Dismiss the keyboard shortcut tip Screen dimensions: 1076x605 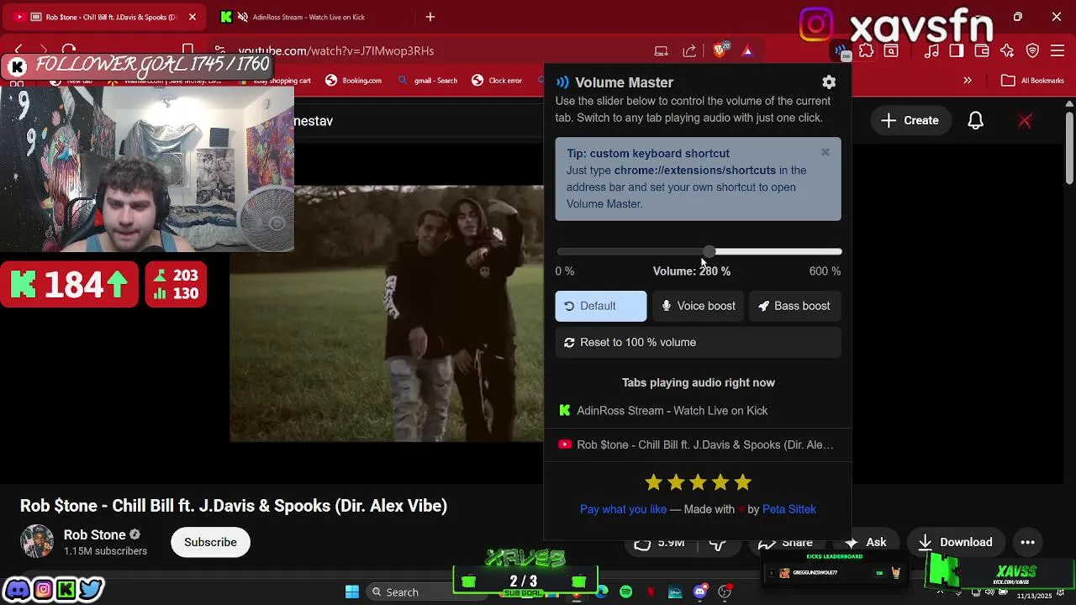pos(825,152)
